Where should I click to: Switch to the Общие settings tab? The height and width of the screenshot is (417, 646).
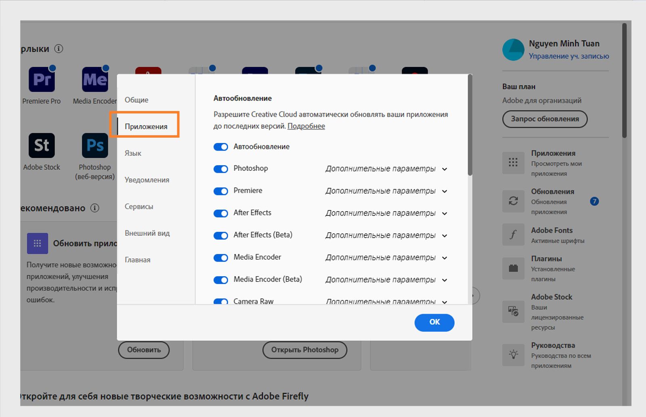[x=136, y=99]
